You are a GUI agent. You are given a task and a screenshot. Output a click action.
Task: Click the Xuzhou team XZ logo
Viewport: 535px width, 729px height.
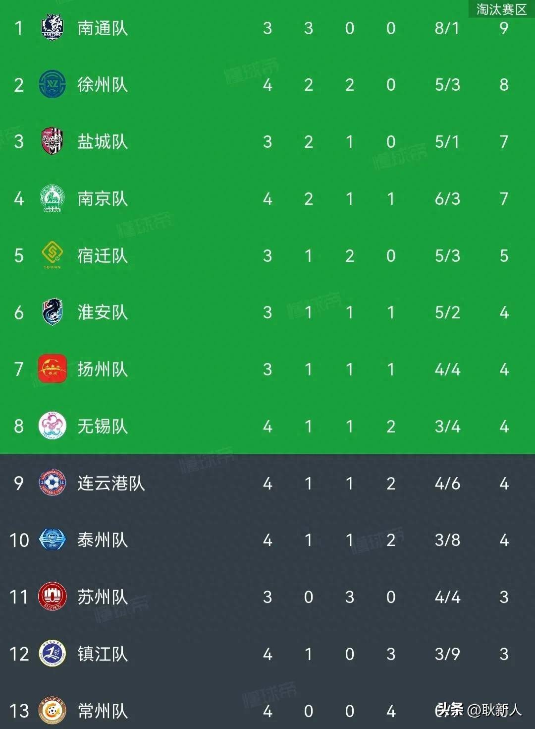(x=52, y=85)
